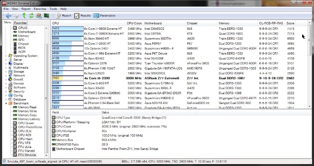
Task: Select the Memory Write benchmark
Action: click(27, 111)
